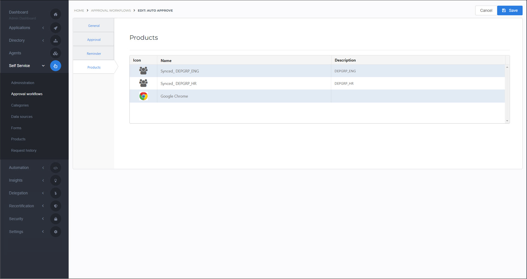Switch to the General tab
The height and width of the screenshot is (279, 527).
pos(94,25)
